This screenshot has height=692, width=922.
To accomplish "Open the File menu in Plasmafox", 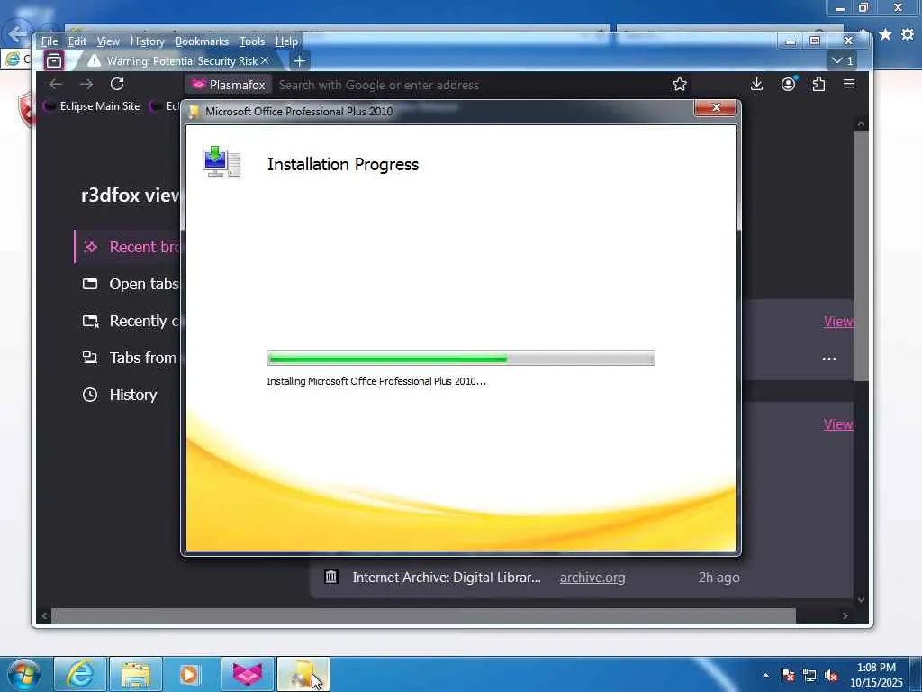I will tap(50, 41).
